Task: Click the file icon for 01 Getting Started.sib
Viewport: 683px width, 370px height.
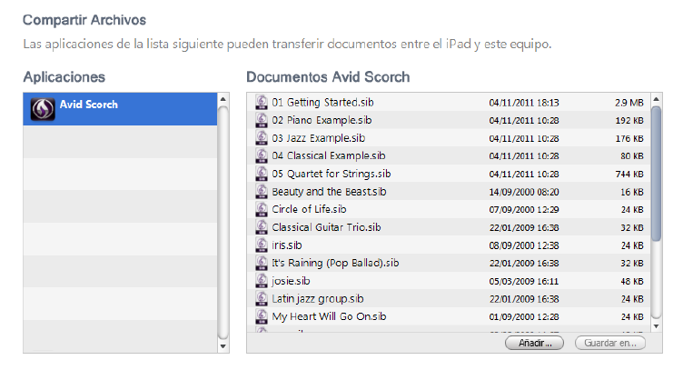Action: (x=262, y=103)
